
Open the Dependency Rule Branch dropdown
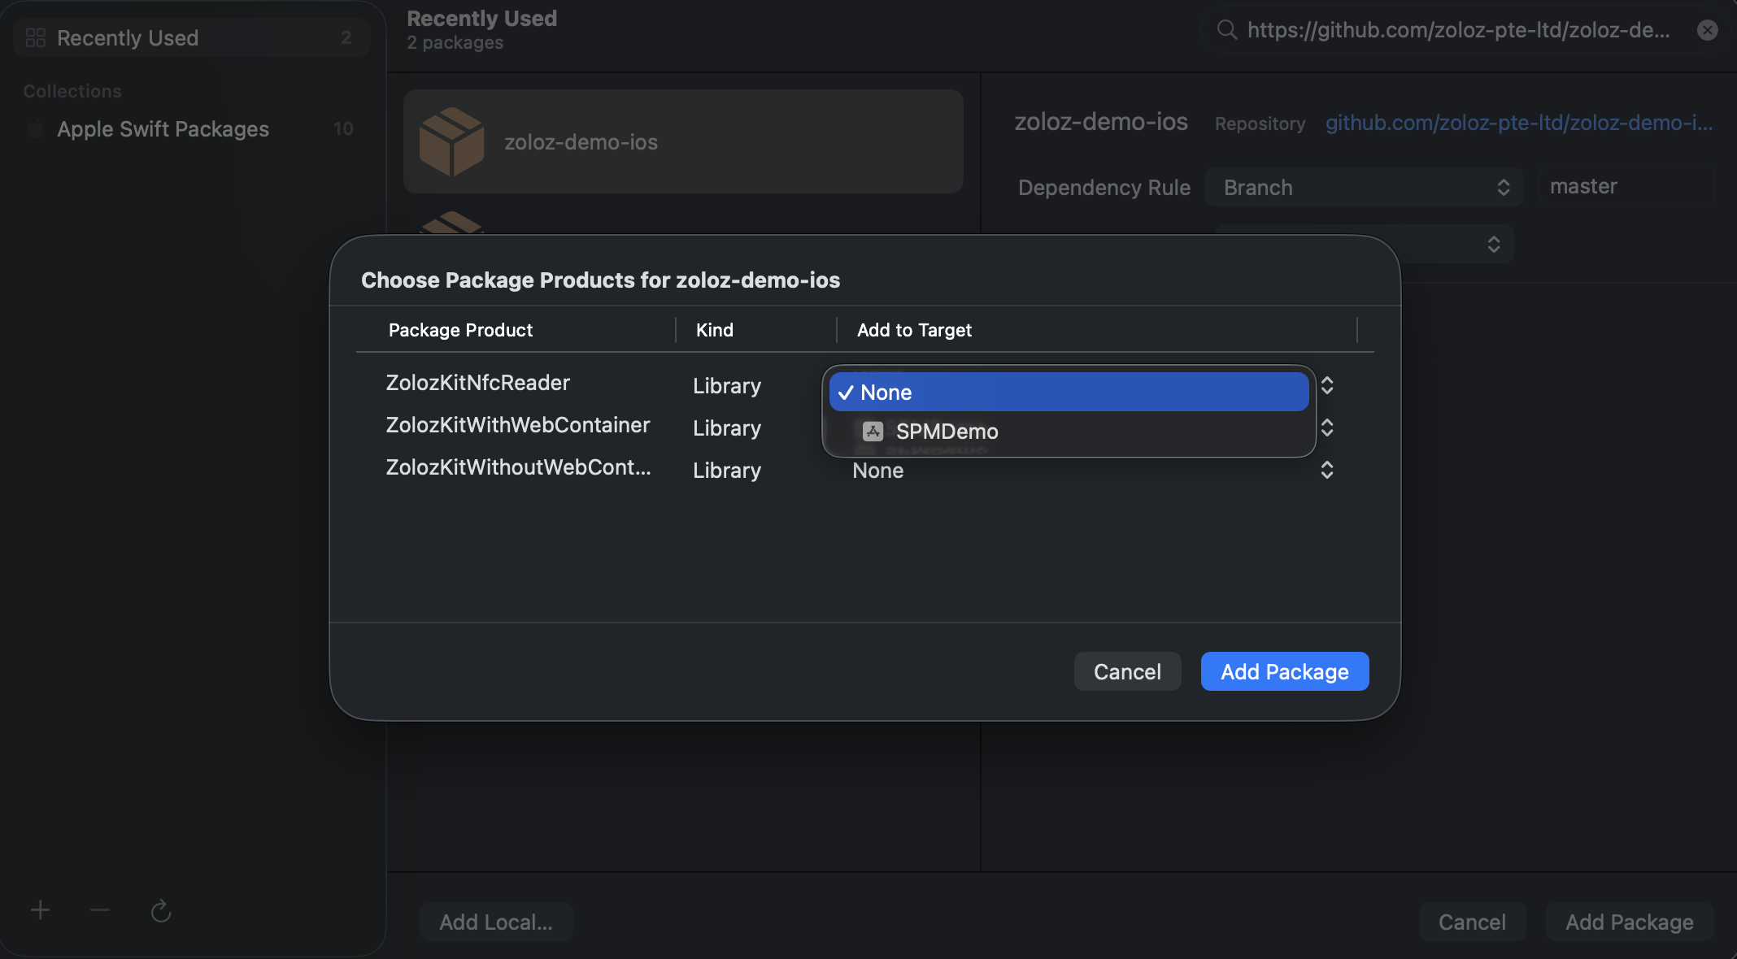(x=1365, y=188)
